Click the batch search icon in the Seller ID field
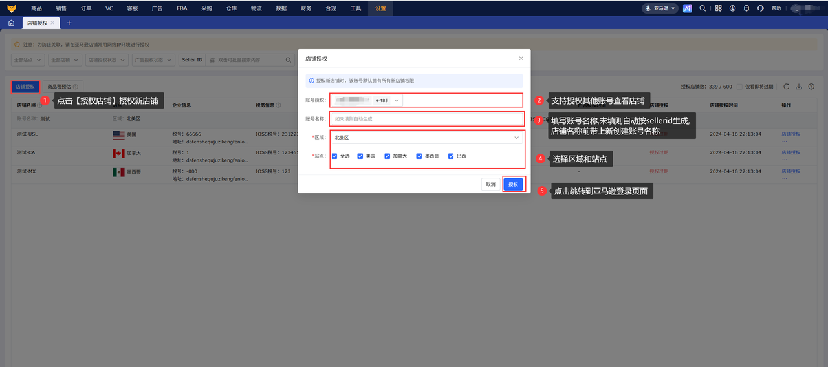Viewport: 828px width, 367px height. coord(212,60)
